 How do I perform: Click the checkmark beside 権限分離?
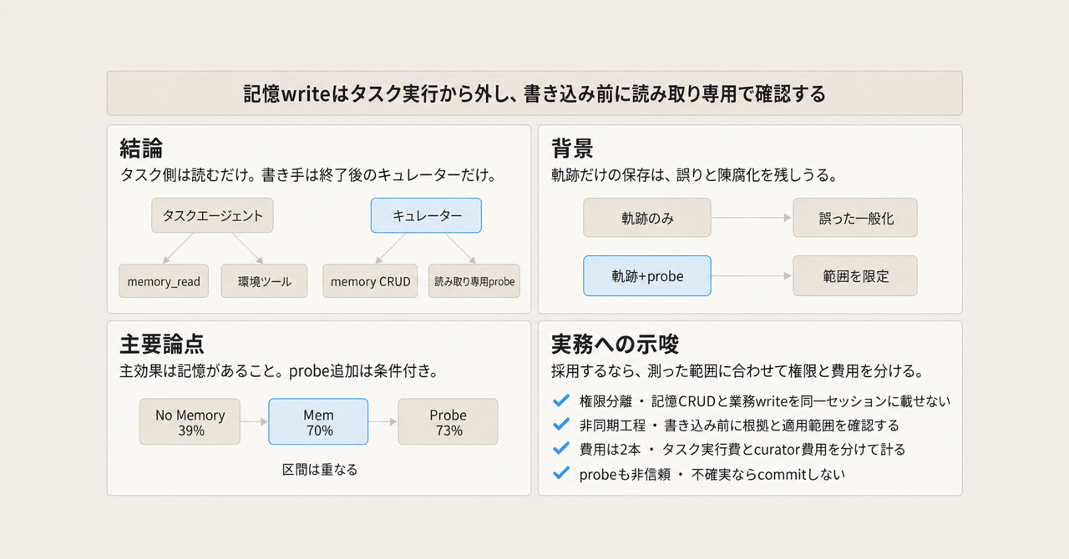(x=561, y=400)
